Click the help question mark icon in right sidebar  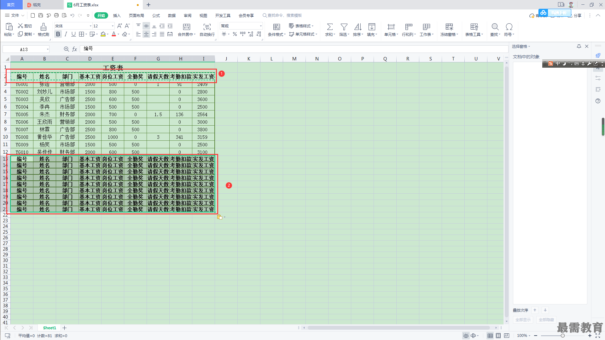(598, 101)
